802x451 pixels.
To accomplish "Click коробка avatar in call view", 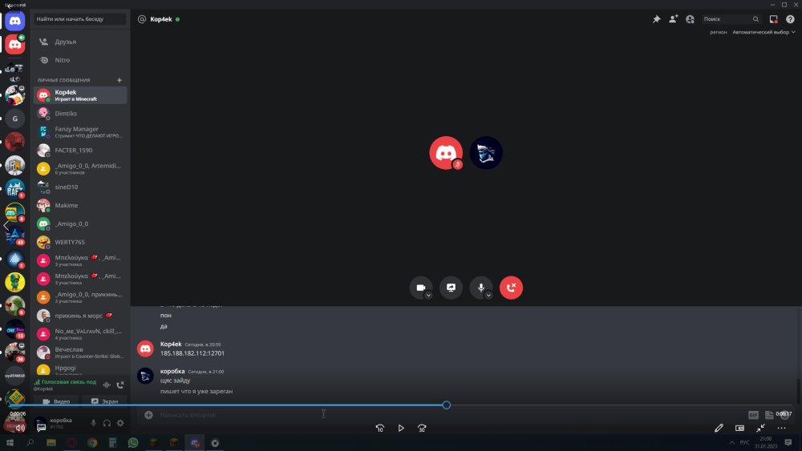I will (486, 153).
